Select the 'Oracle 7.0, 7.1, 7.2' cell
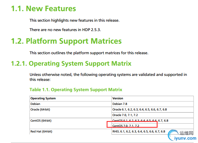Screen dimensions: 198x143 pyautogui.click(x=153, y=115)
